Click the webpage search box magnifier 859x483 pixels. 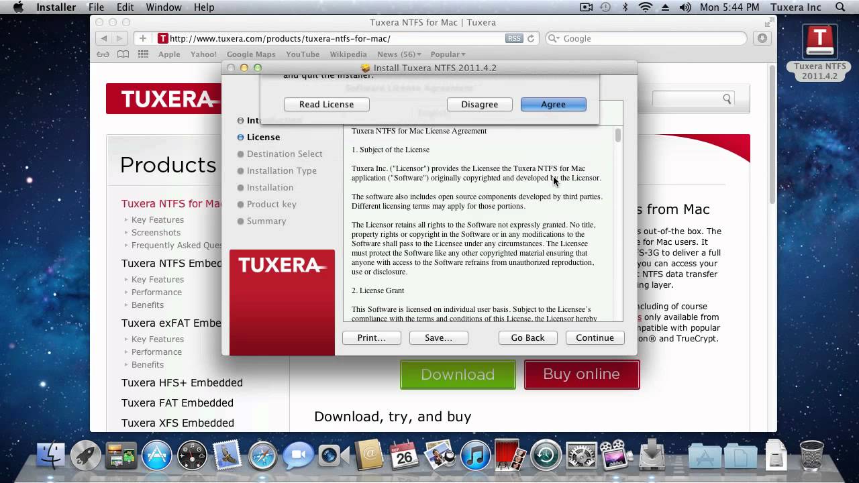pyautogui.click(x=727, y=99)
